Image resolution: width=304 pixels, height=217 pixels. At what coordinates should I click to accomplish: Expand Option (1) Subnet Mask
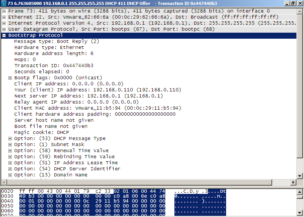click(x=10, y=145)
